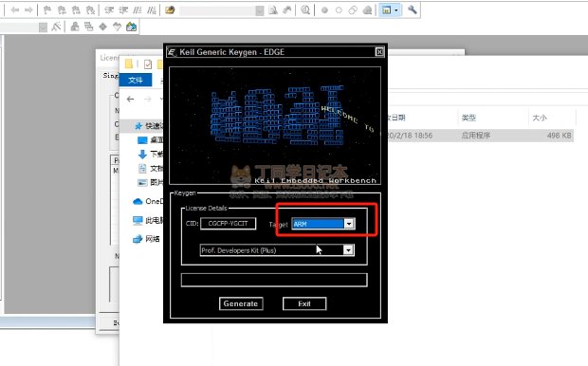Expand the Prof. Developers Kit (Plus) dropdown
This screenshot has height=366, width=588.
[348, 250]
